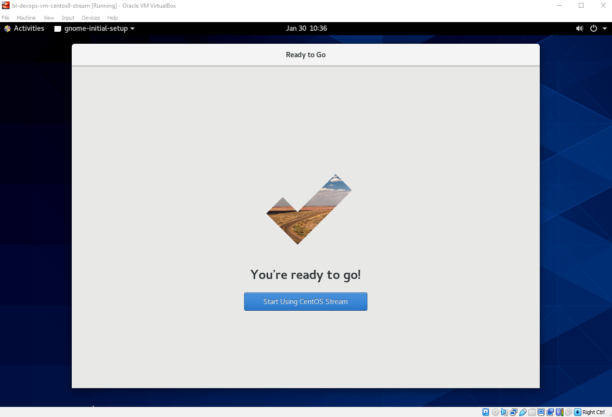Viewport: 612px width, 417px height.
Task: Expand the system menu dropdown arrow
Action: pos(605,28)
